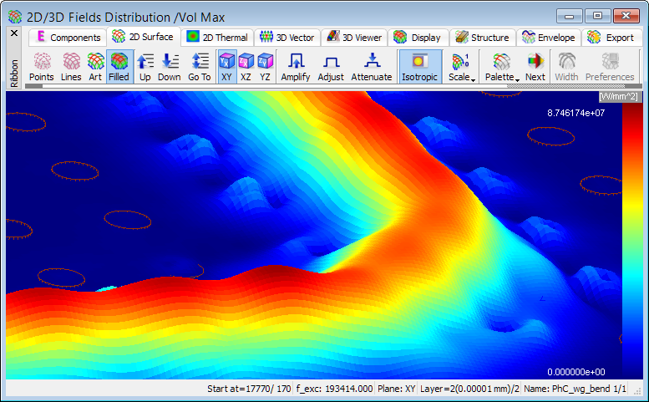Toggle Isotropic scaling
This screenshot has height=402, width=649.
[419, 67]
